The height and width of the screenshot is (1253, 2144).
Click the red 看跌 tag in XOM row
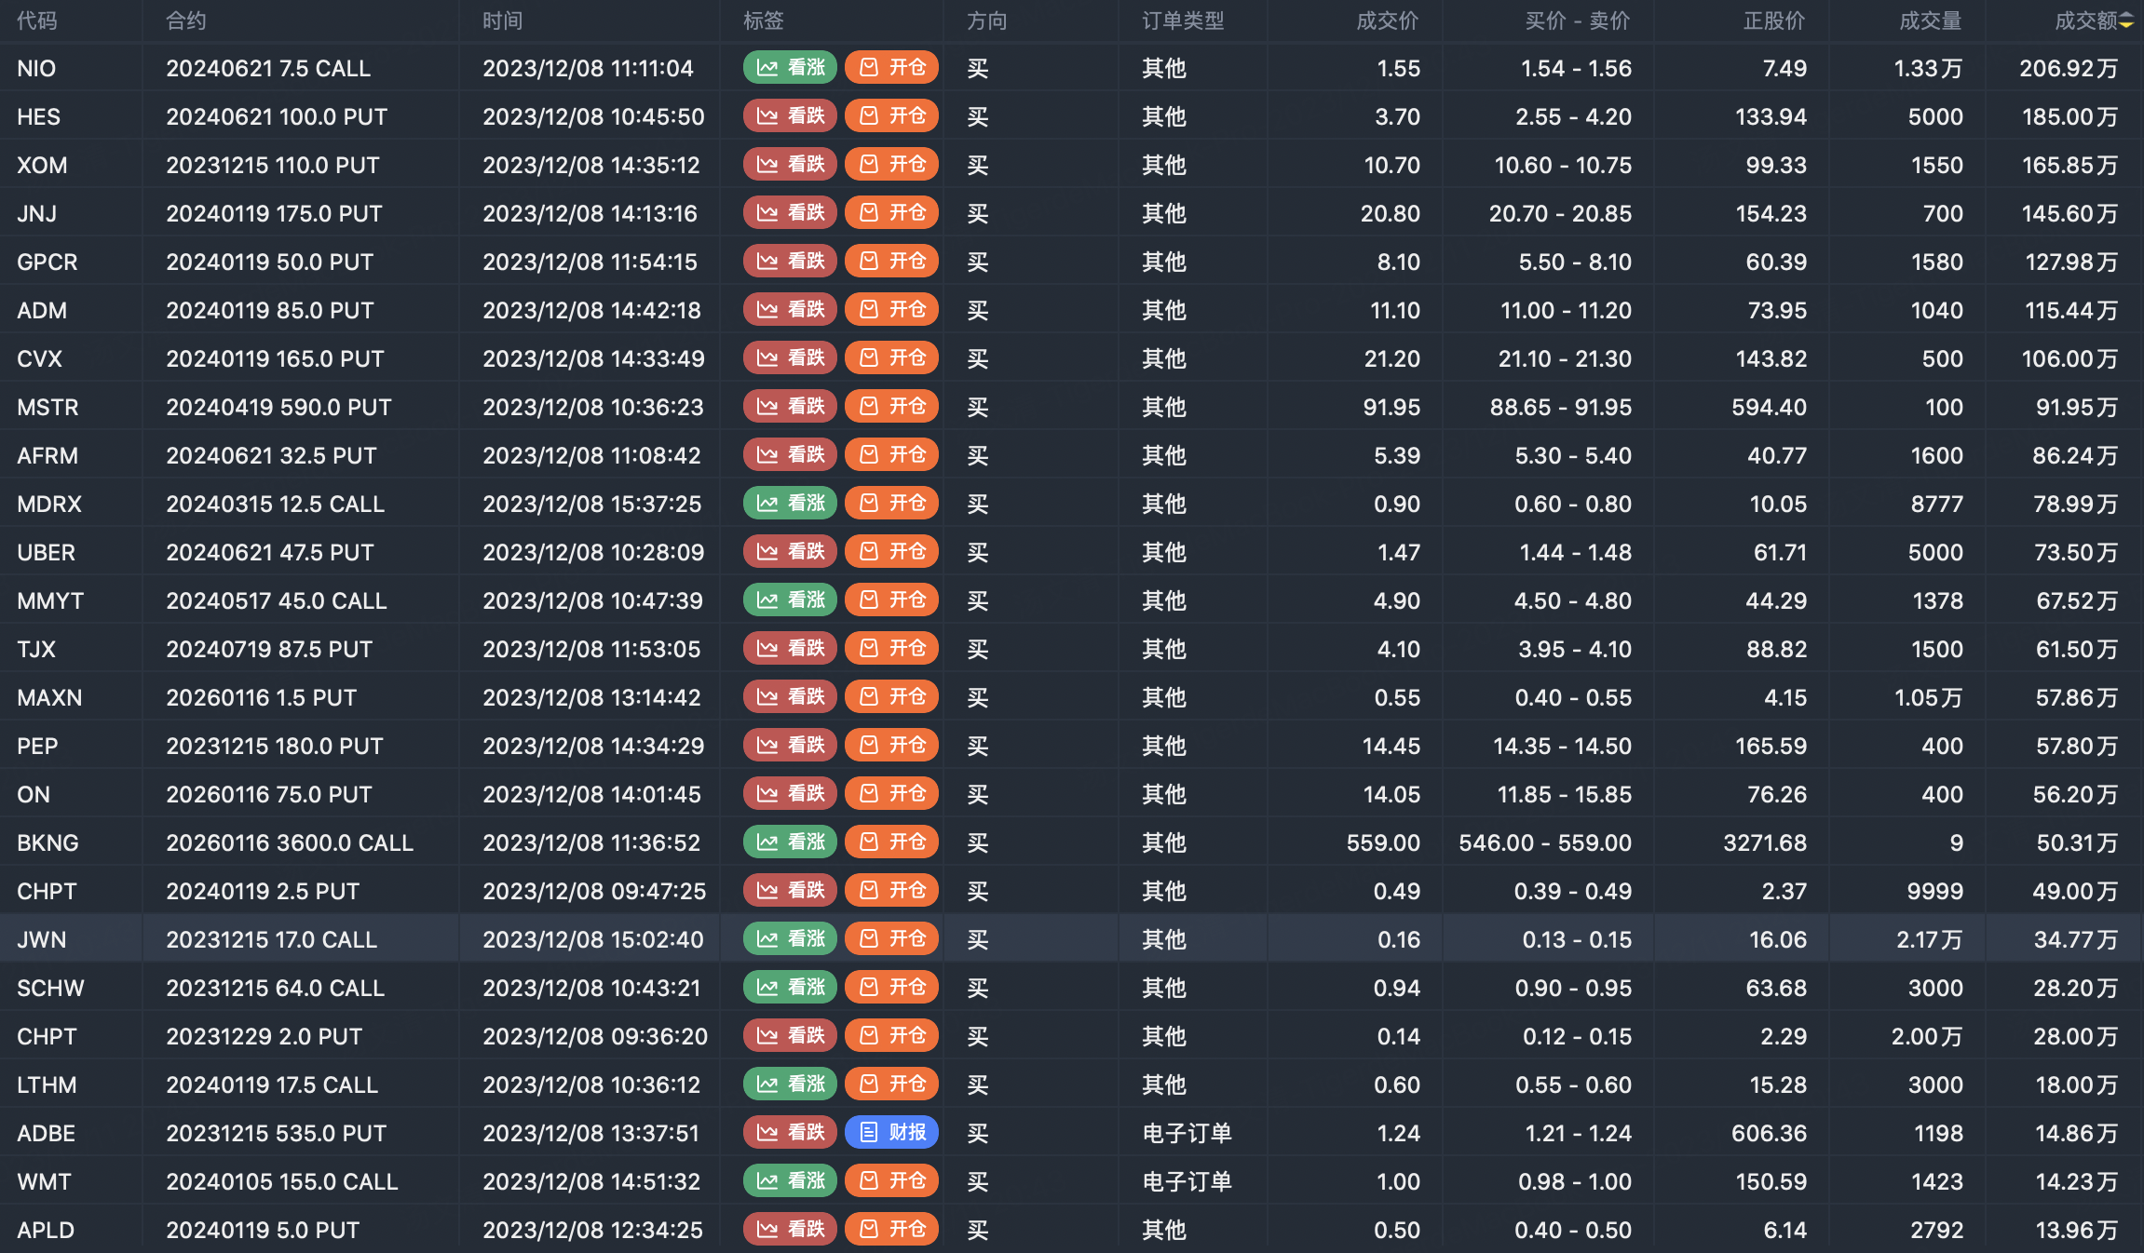[790, 165]
